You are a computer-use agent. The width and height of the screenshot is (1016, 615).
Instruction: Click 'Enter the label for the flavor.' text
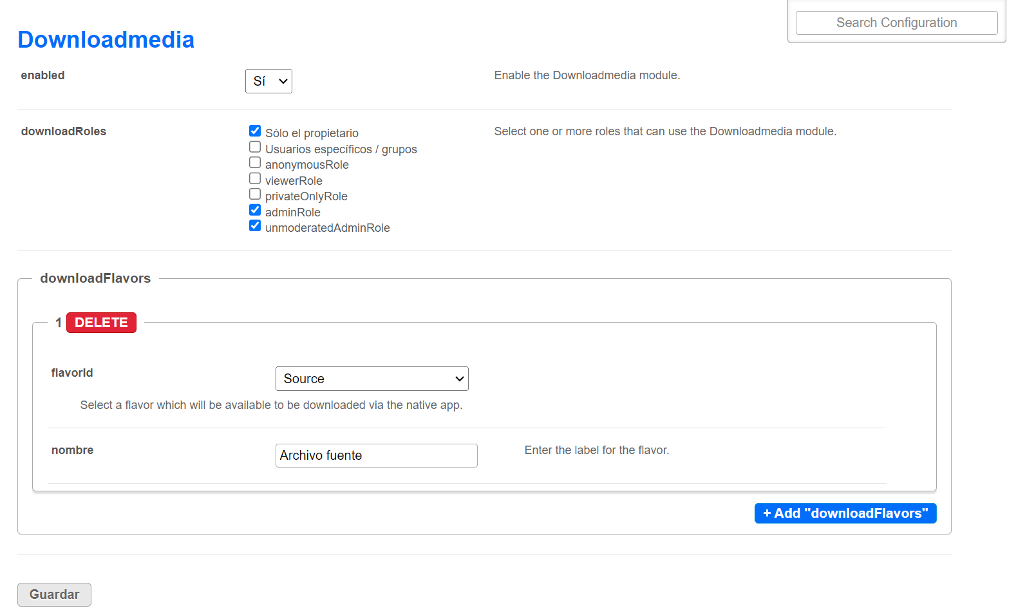click(x=597, y=450)
